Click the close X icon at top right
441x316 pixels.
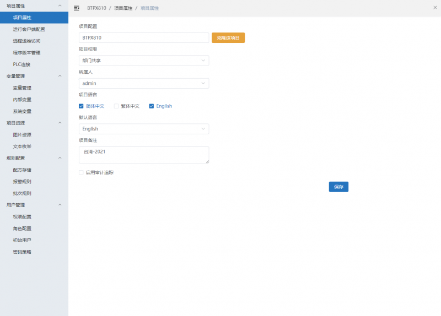tap(434, 8)
